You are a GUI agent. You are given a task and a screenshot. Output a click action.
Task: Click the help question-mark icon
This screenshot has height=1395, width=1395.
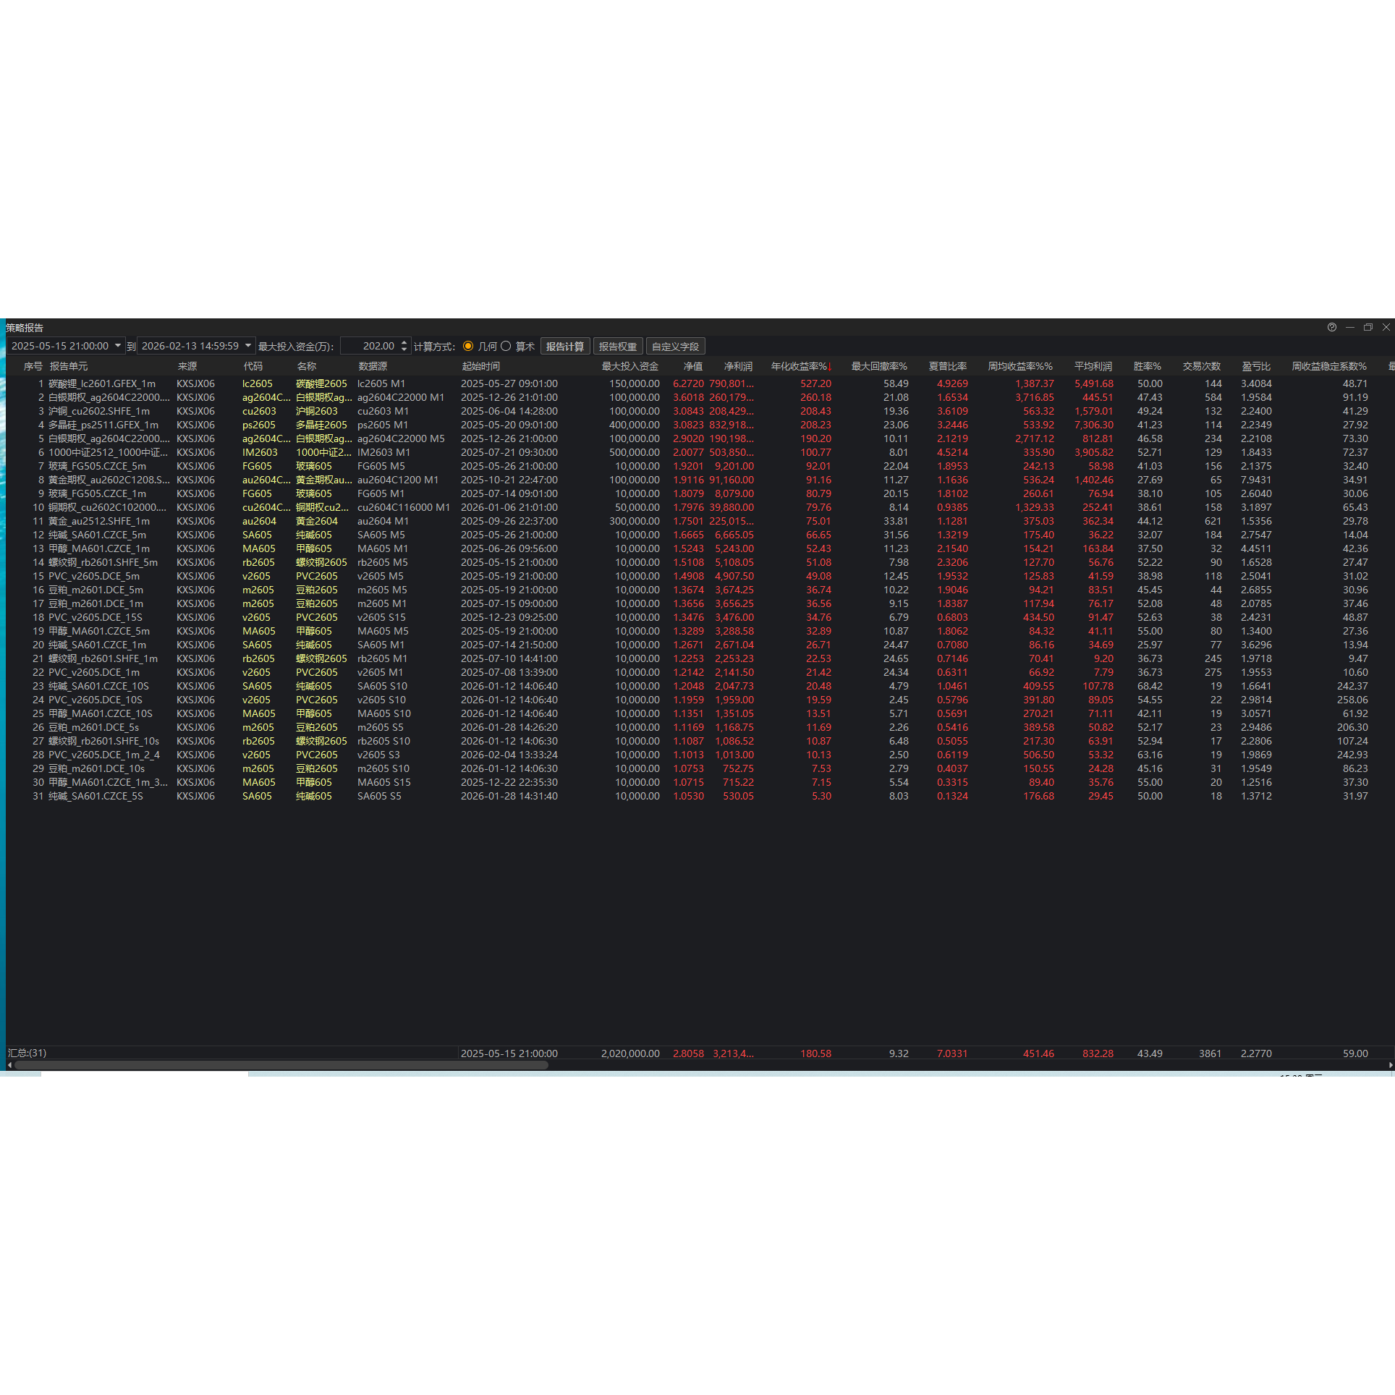click(x=1332, y=327)
